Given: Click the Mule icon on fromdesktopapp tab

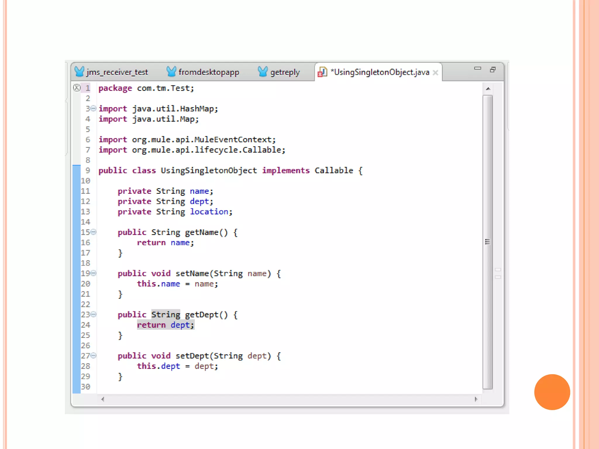Looking at the screenshot, I should [171, 72].
